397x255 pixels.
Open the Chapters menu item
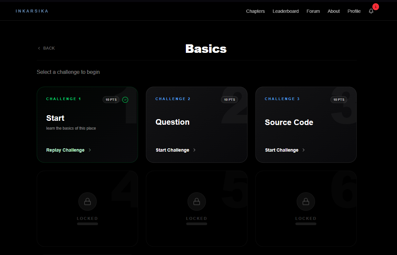tap(255, 11)
